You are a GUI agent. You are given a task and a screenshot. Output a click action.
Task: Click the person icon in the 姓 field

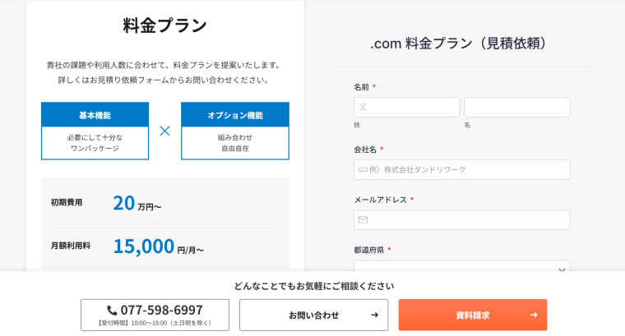(x=363, y=107)
